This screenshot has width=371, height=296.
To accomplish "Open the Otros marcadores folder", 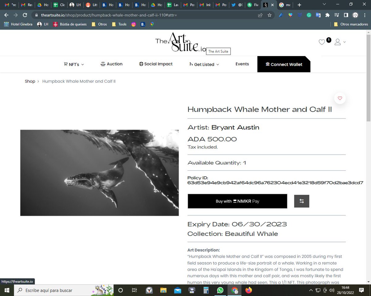I will (x=351, y=24).
